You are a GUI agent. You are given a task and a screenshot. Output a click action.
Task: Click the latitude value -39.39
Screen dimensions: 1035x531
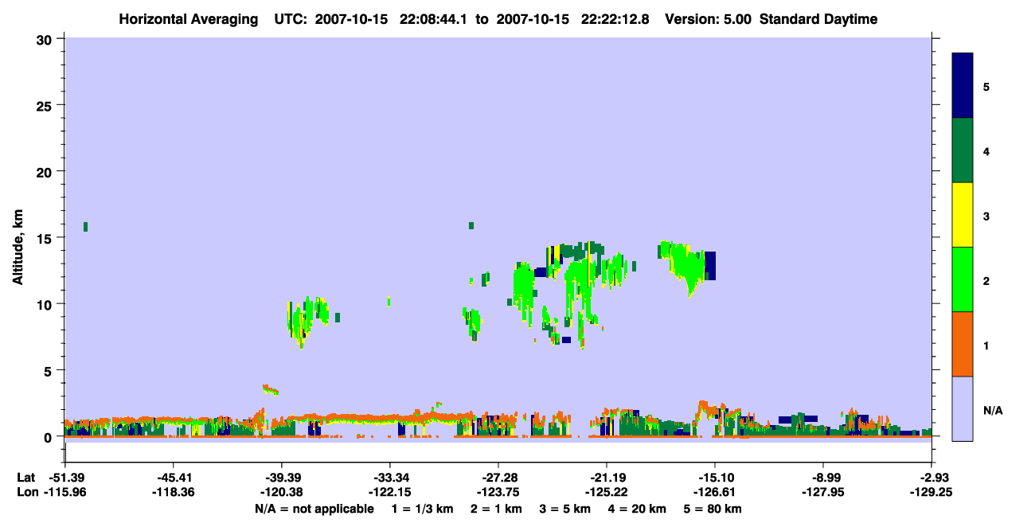(281, 478)
